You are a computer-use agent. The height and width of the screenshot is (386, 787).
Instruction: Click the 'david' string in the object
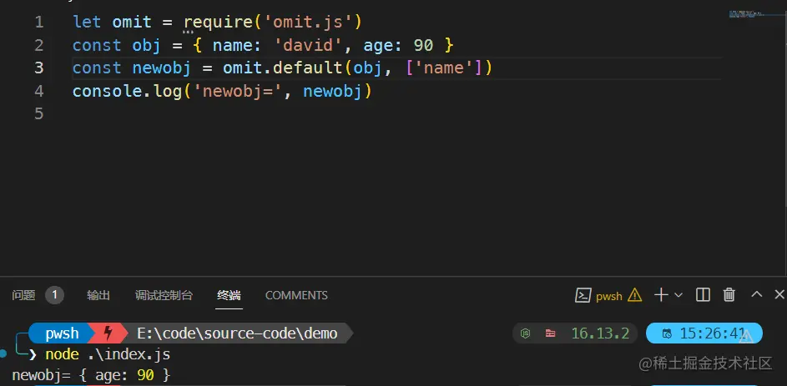click(x=309, y=46)
